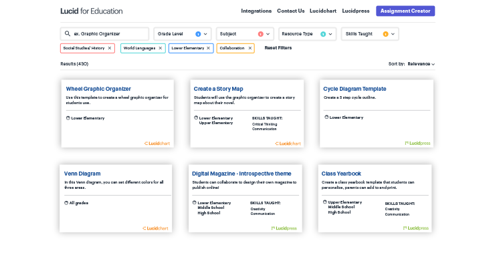Click the Results (430) count text
495x259 pixels.
74,64
